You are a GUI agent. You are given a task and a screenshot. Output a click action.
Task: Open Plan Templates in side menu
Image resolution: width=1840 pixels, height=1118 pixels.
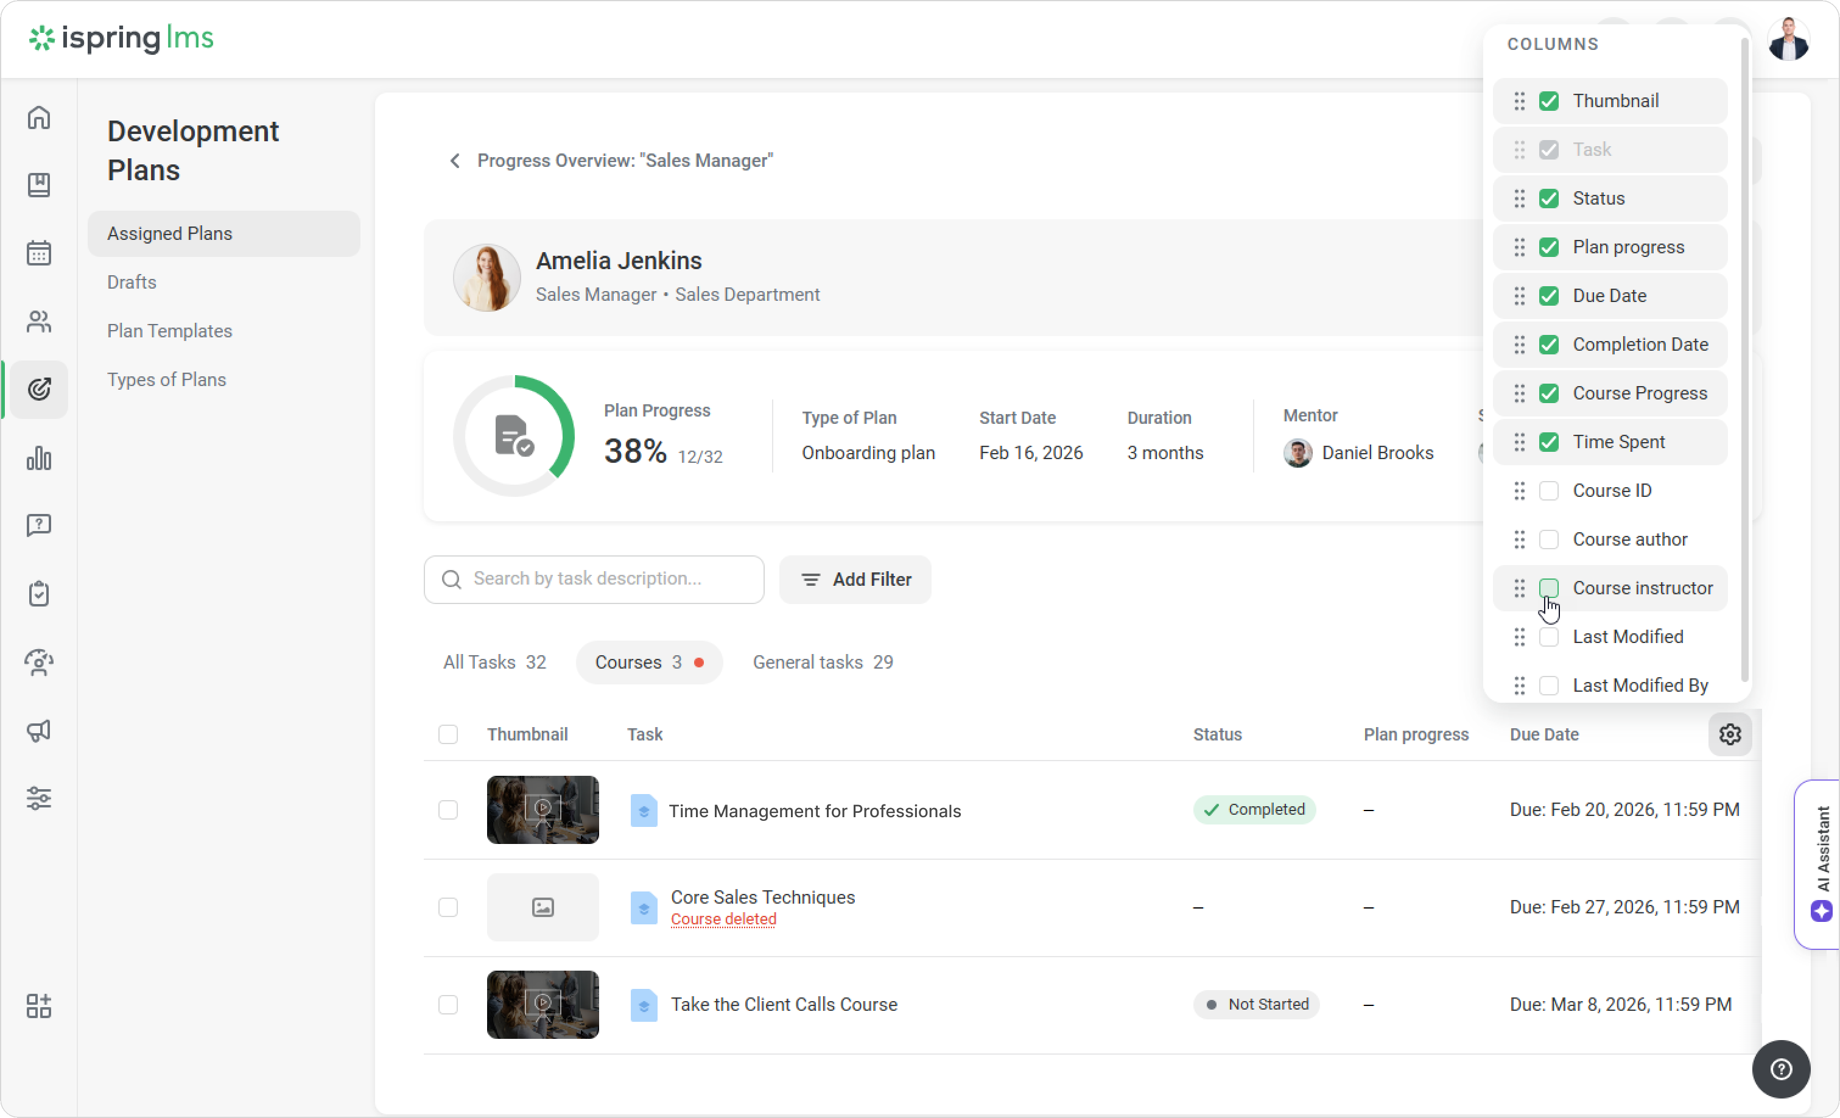pyautogui.click(x=169, y=331)
